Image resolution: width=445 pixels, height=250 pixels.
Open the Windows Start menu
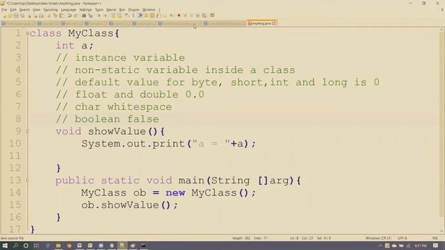pos(5,245)
